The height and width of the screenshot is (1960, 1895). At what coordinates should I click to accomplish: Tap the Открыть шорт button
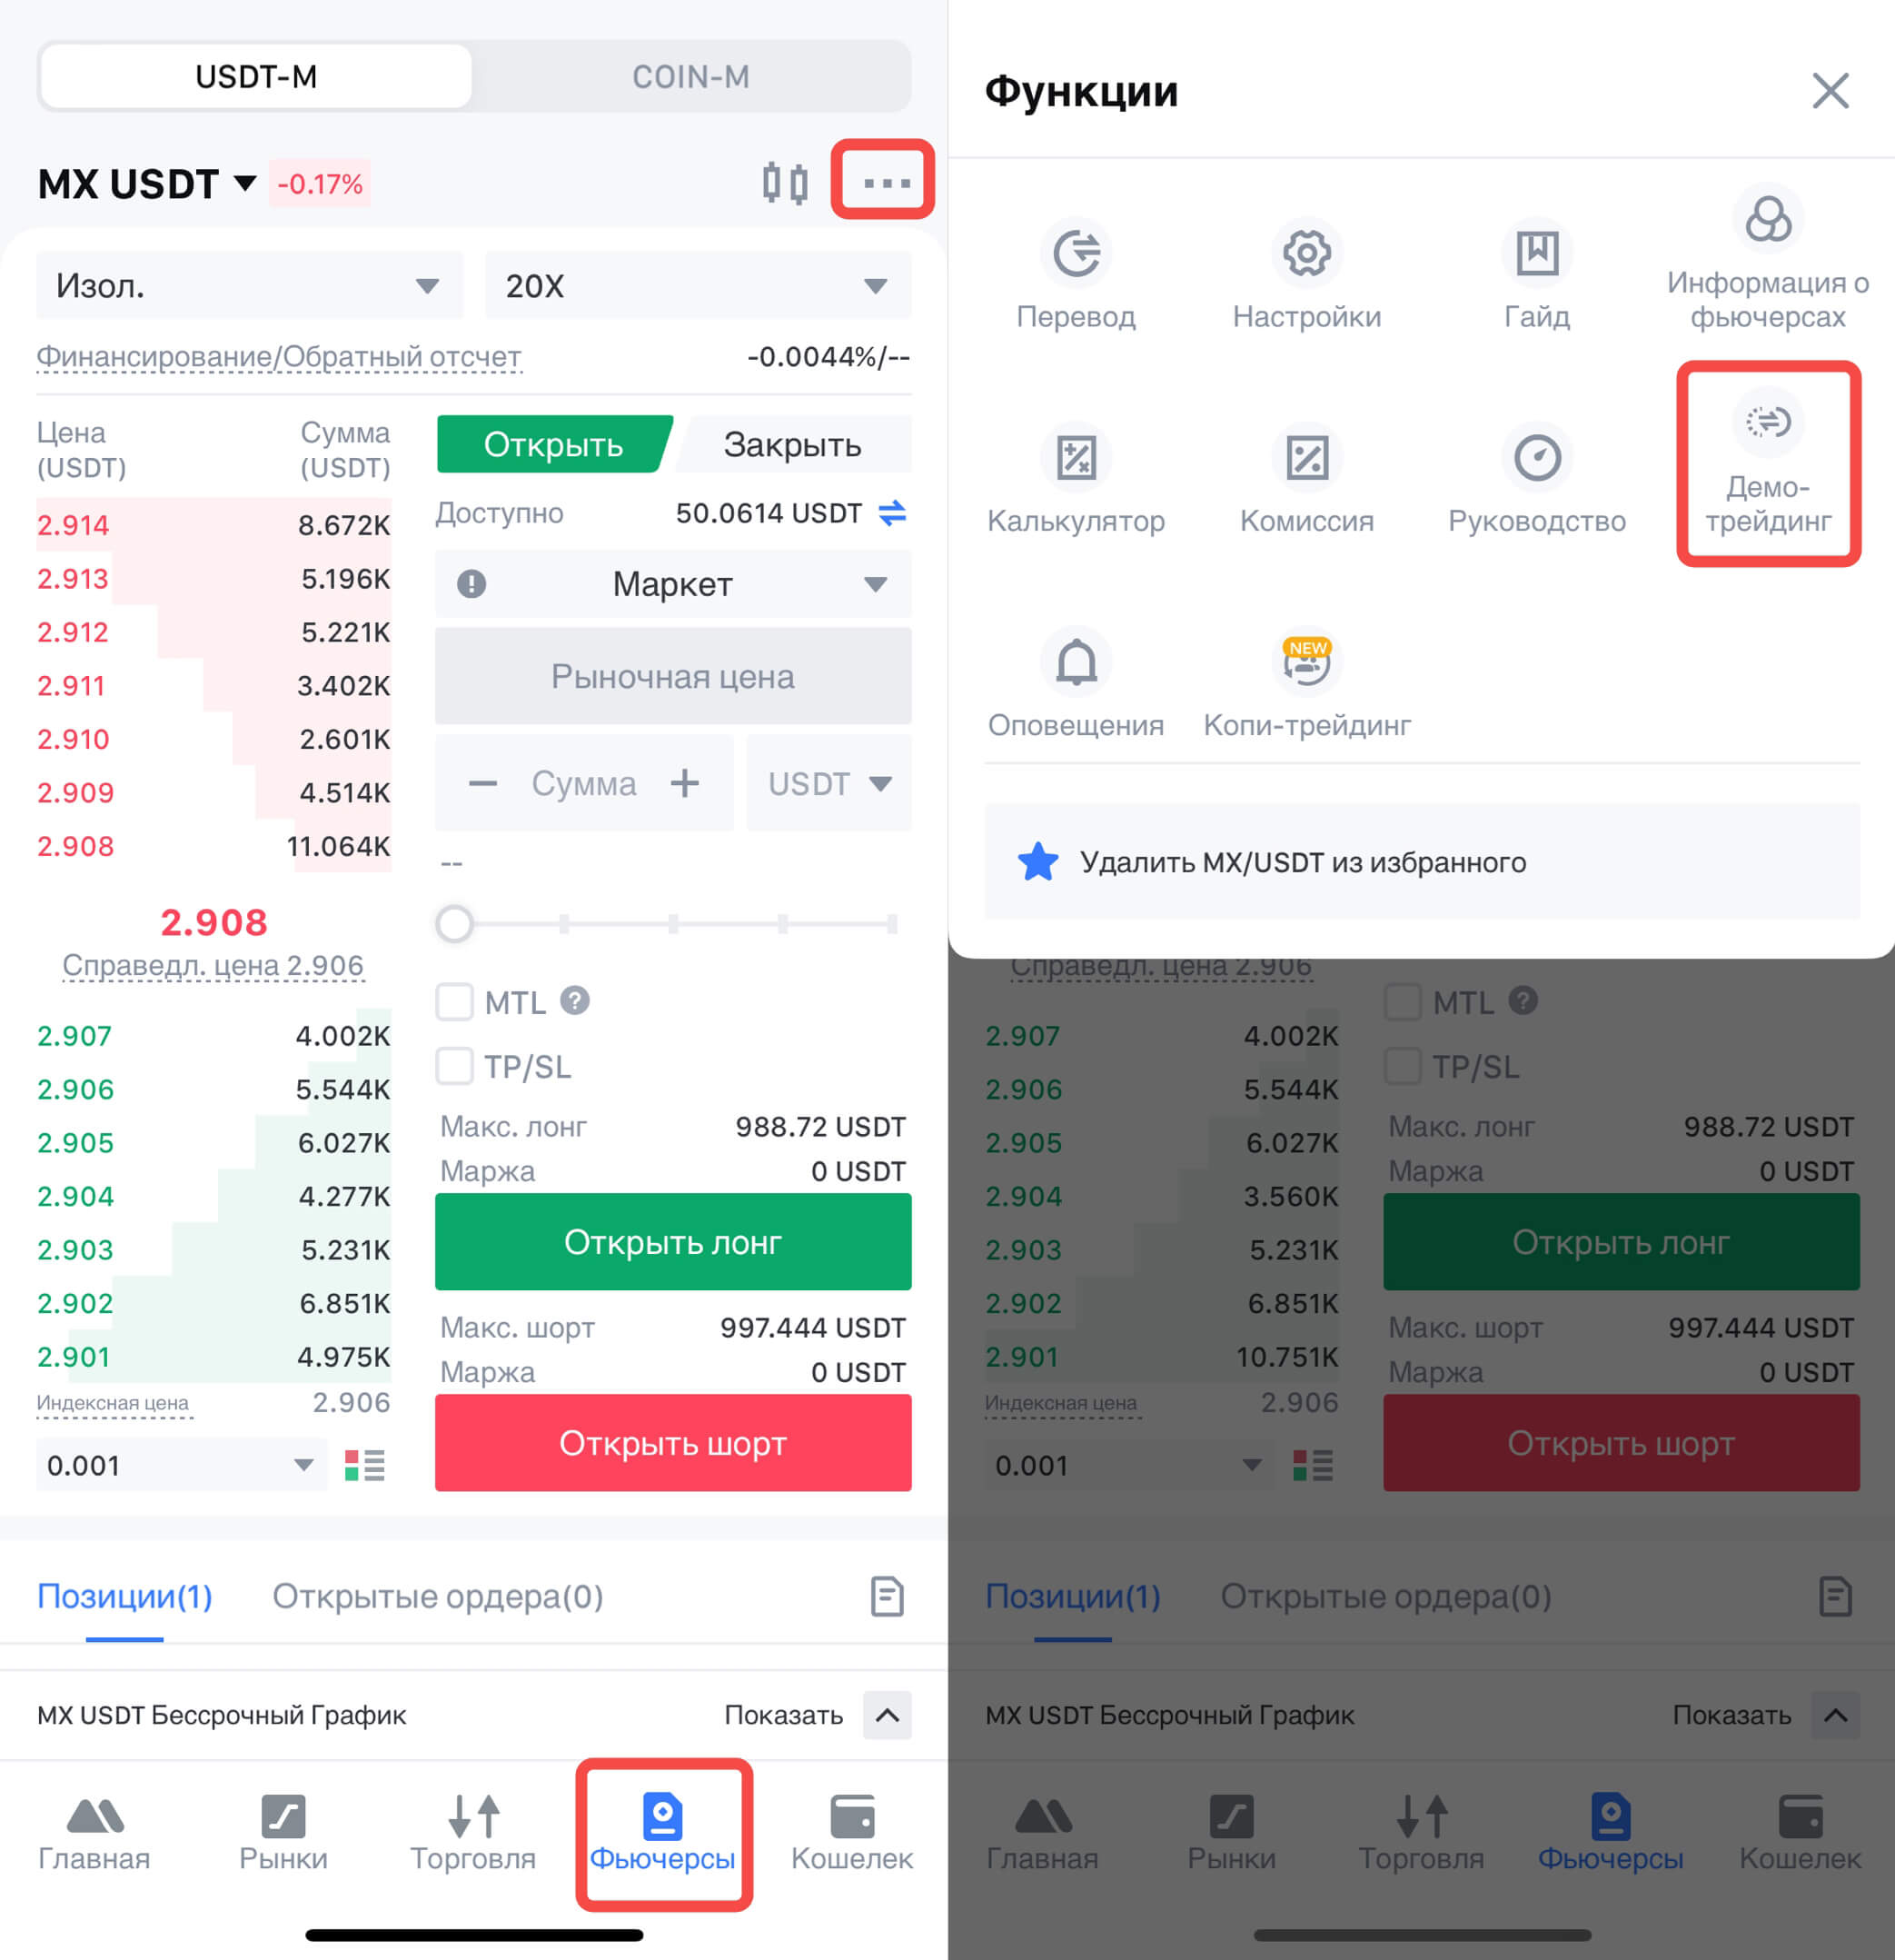[673, 1443]
